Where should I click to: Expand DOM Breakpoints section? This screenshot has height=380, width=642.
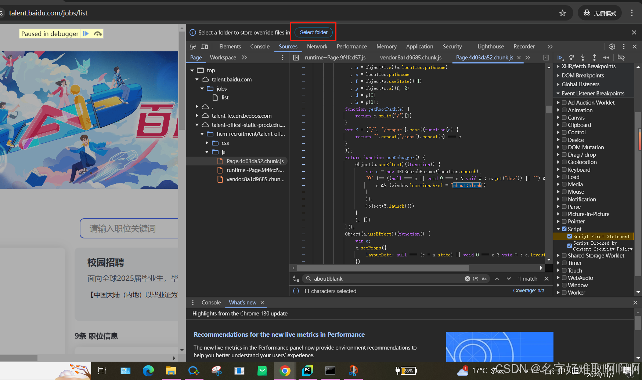click(x=558, y=76)
